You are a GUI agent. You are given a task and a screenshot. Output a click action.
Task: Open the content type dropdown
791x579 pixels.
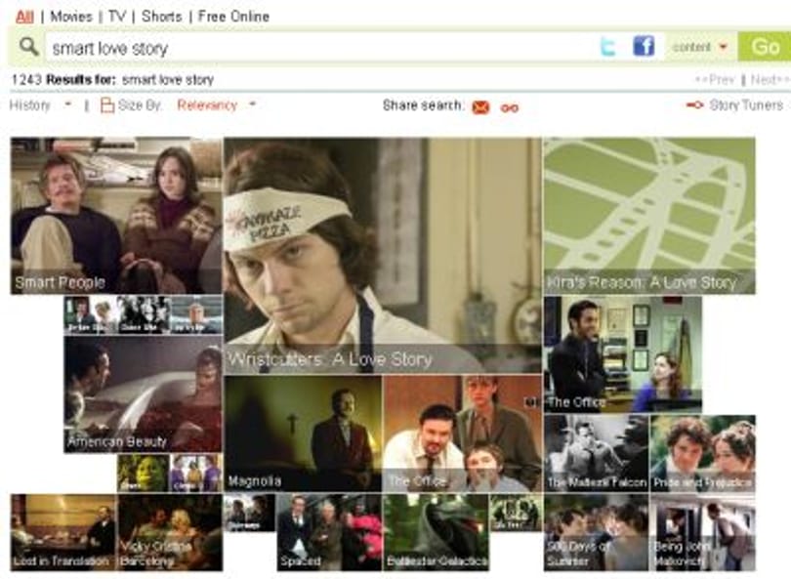(700, 47)
